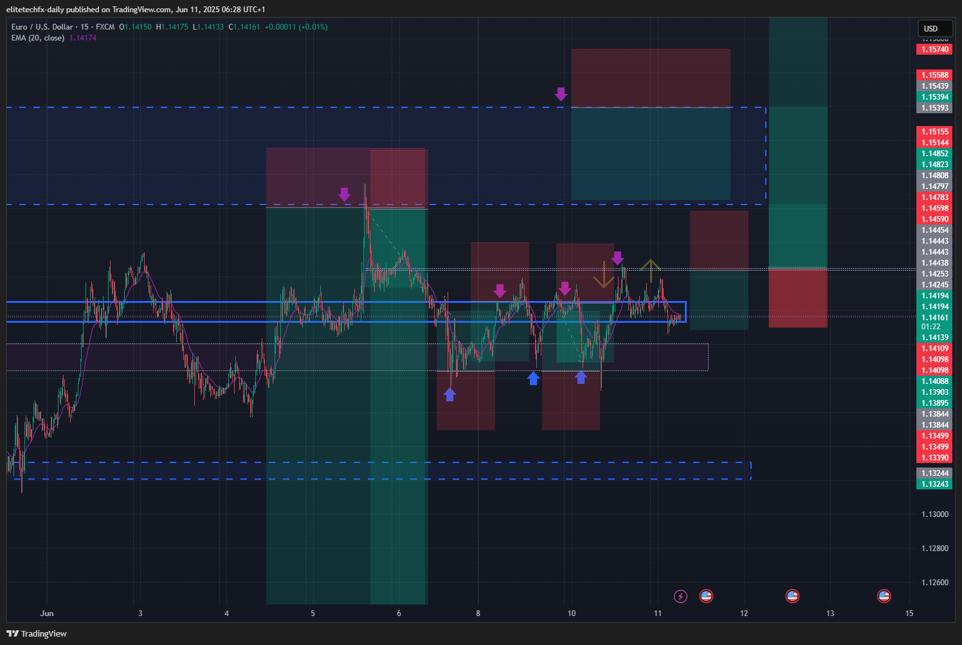Open the US flag event between dates 12 and 13
The width and height of the screenshot is (962, 645).
[x=792, y=596]
